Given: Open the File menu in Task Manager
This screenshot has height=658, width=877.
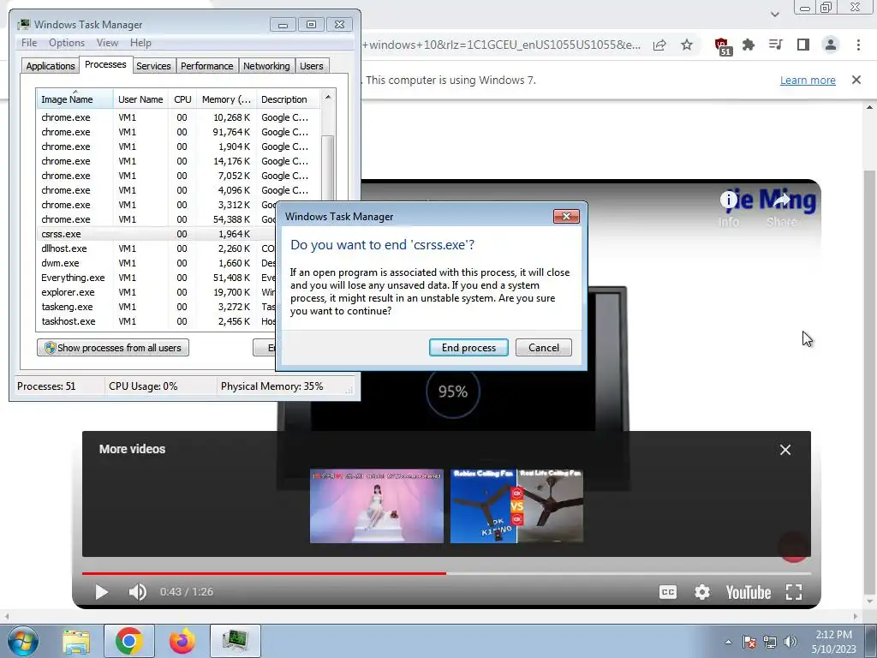Looking at the screenshot, I should (x=29, y=43).
